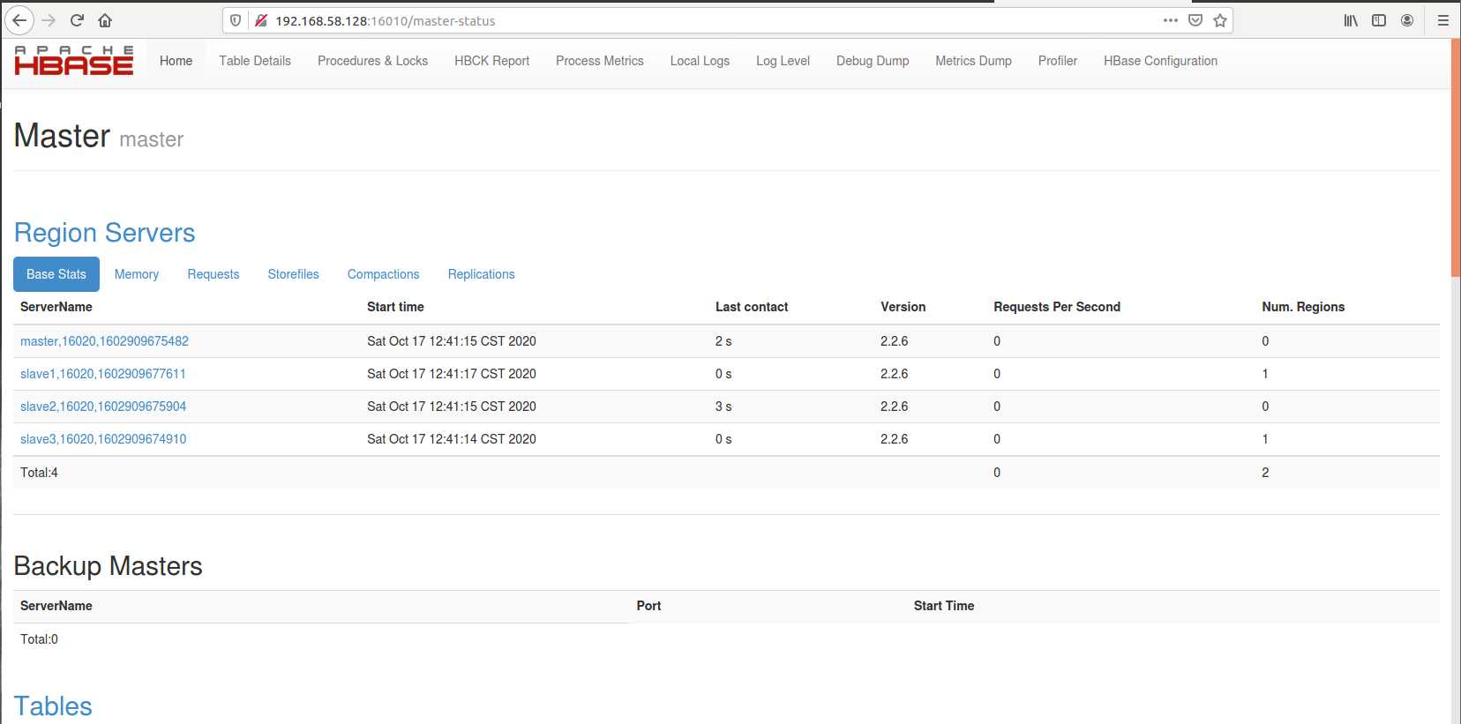Image resolution: width=1461 pixels, height=724 pixels.
Task: Switch to the Memory tab
Action: click(x=137, y=274)
